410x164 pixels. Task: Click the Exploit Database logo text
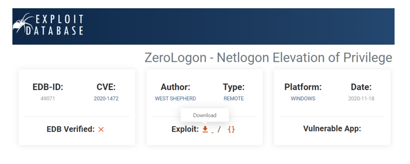coord(58,25)
